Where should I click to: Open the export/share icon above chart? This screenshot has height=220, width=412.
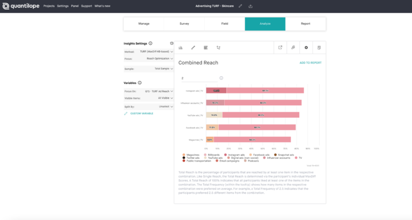coord(280,48)
